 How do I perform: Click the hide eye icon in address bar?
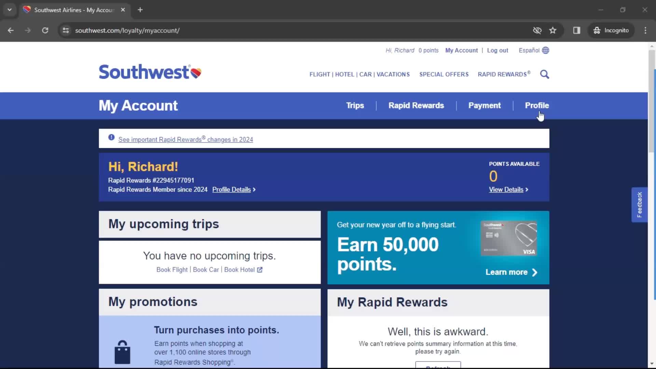[x=537, y=30]
